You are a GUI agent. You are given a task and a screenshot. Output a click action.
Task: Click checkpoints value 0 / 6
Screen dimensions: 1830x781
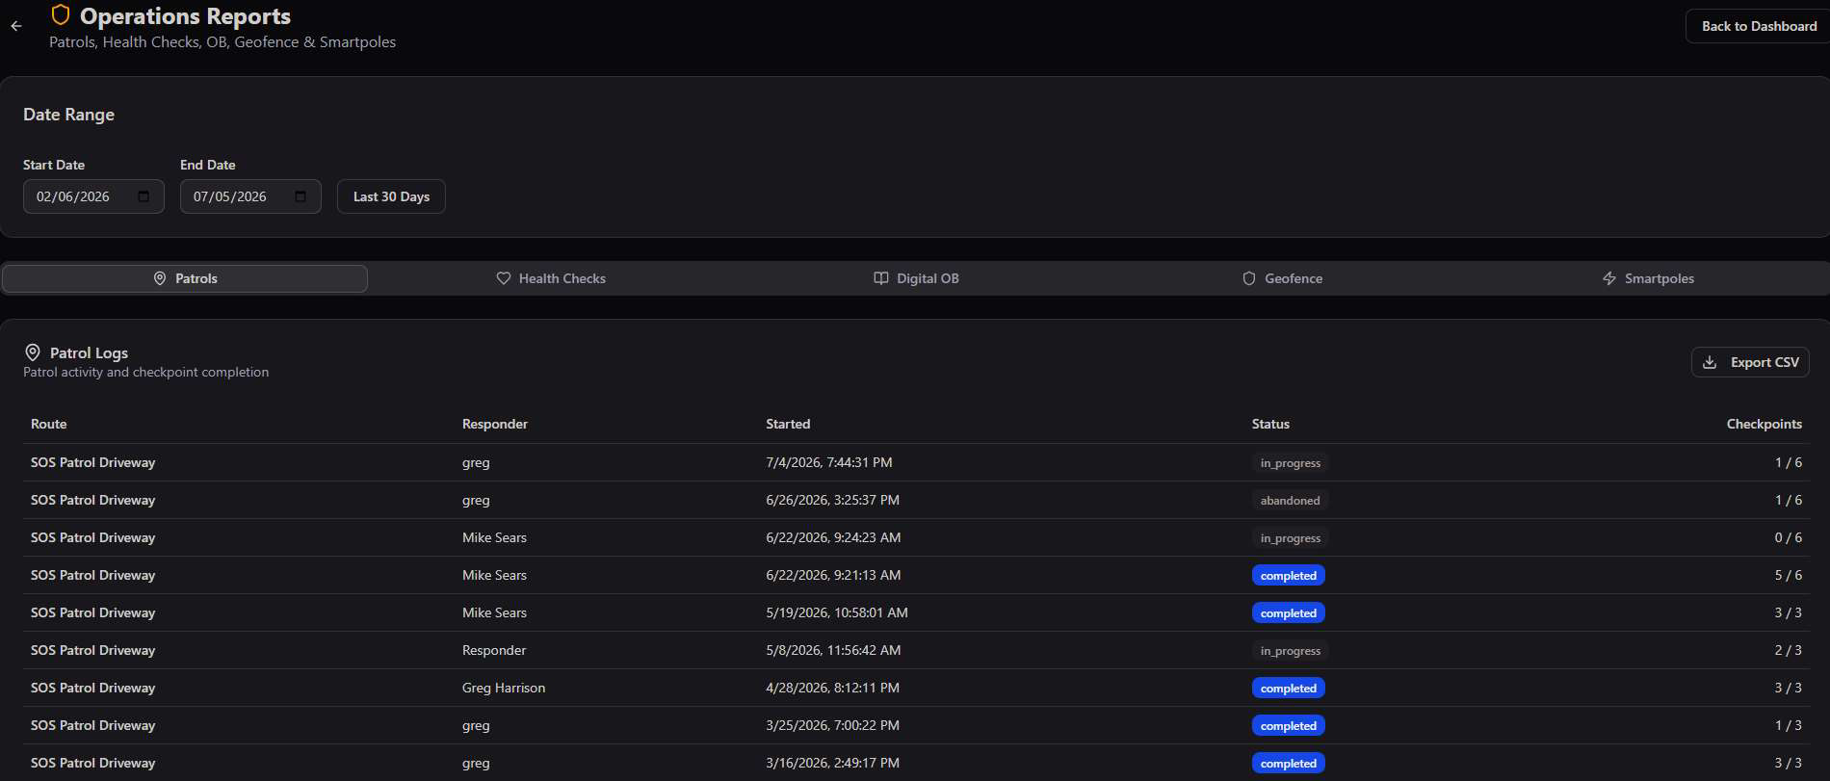pos(1788,537)
